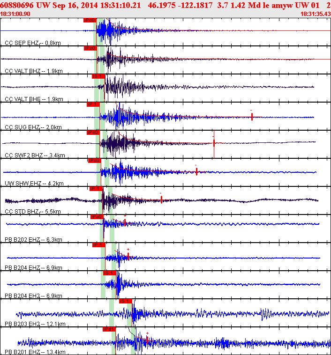Select the iPc0 pick flag on CC VALT BHZ

pos(90,48)
